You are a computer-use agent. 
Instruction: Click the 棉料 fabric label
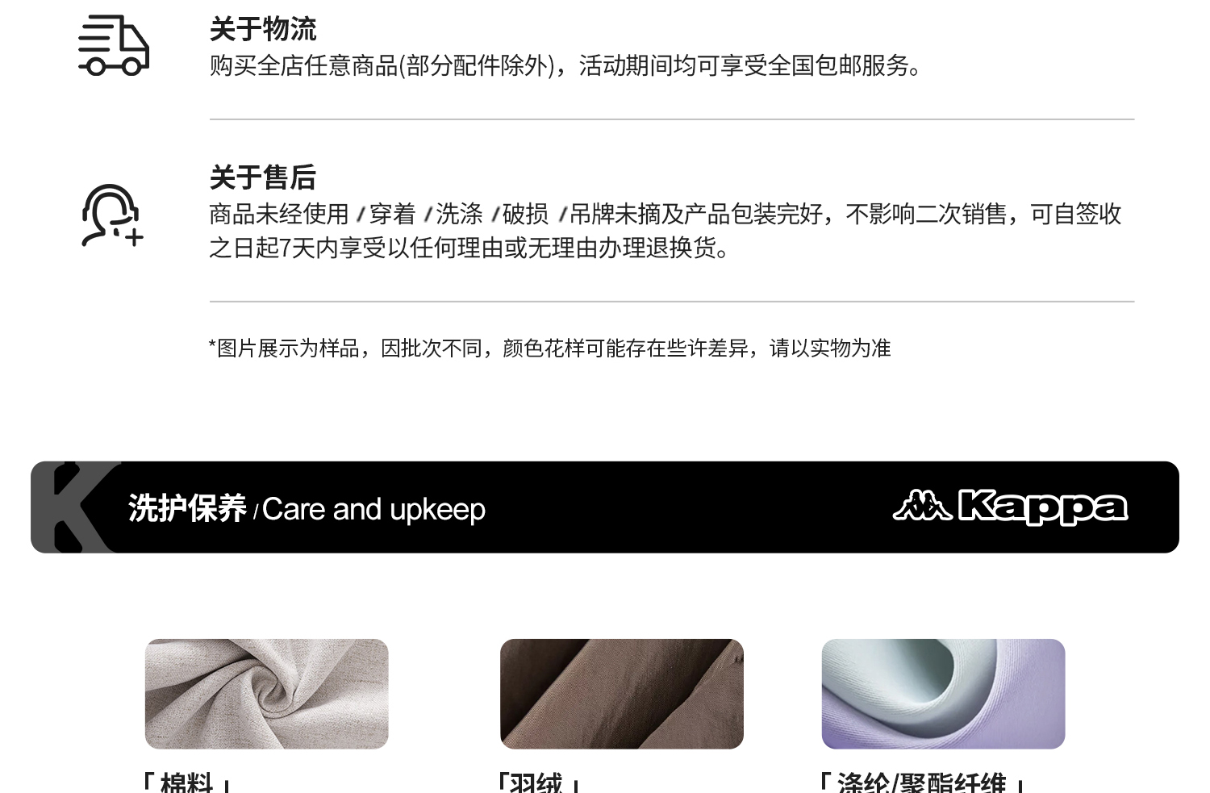tap(187, 783)
